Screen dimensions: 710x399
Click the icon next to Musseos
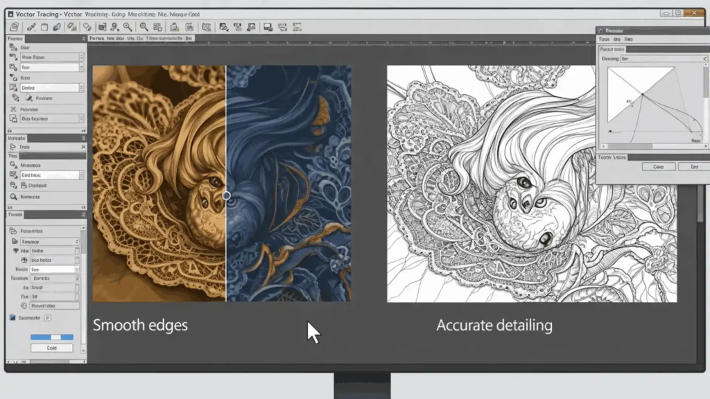click(13, 166)
